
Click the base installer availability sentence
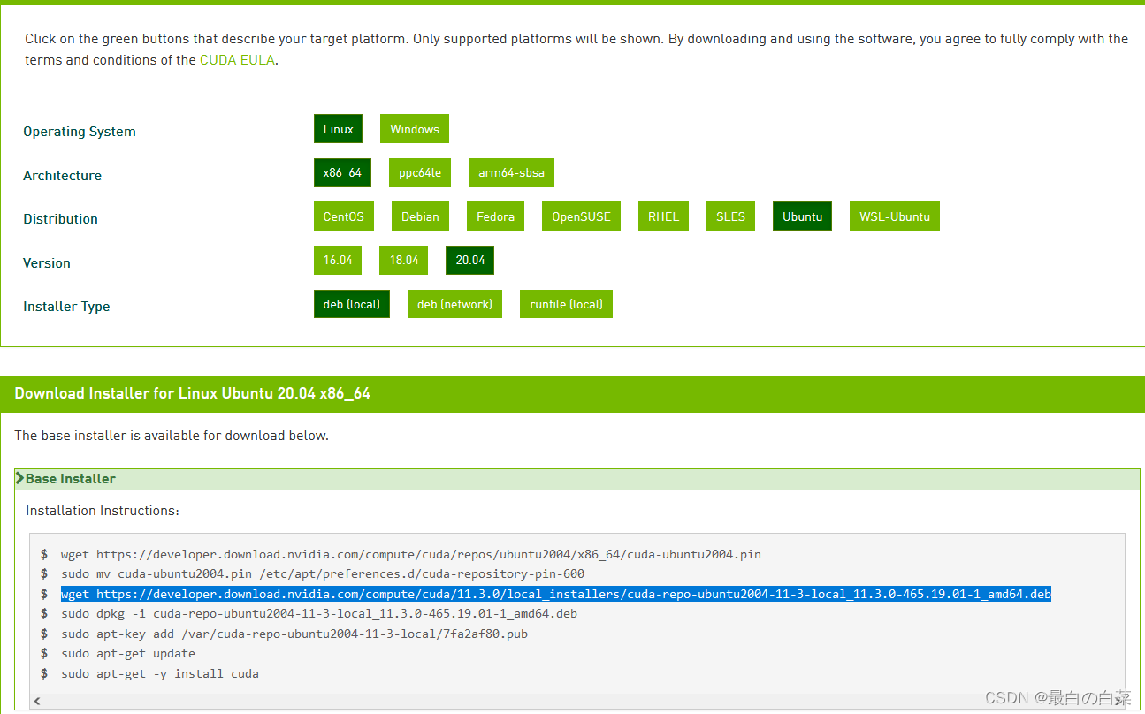point(172,436)
